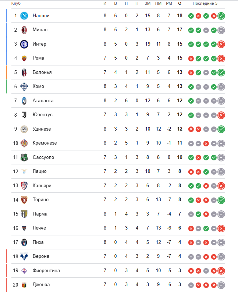Viewport: 238px width, 295px height.
Task: Click Inter's latest match loss indicator
Action: click(x=221, y=44)
